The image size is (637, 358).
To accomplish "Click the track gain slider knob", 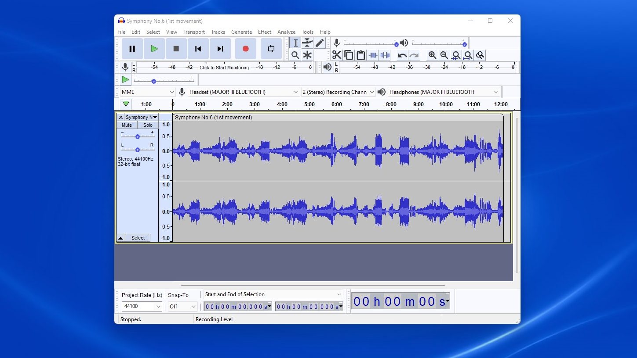I will click(138, 136).
